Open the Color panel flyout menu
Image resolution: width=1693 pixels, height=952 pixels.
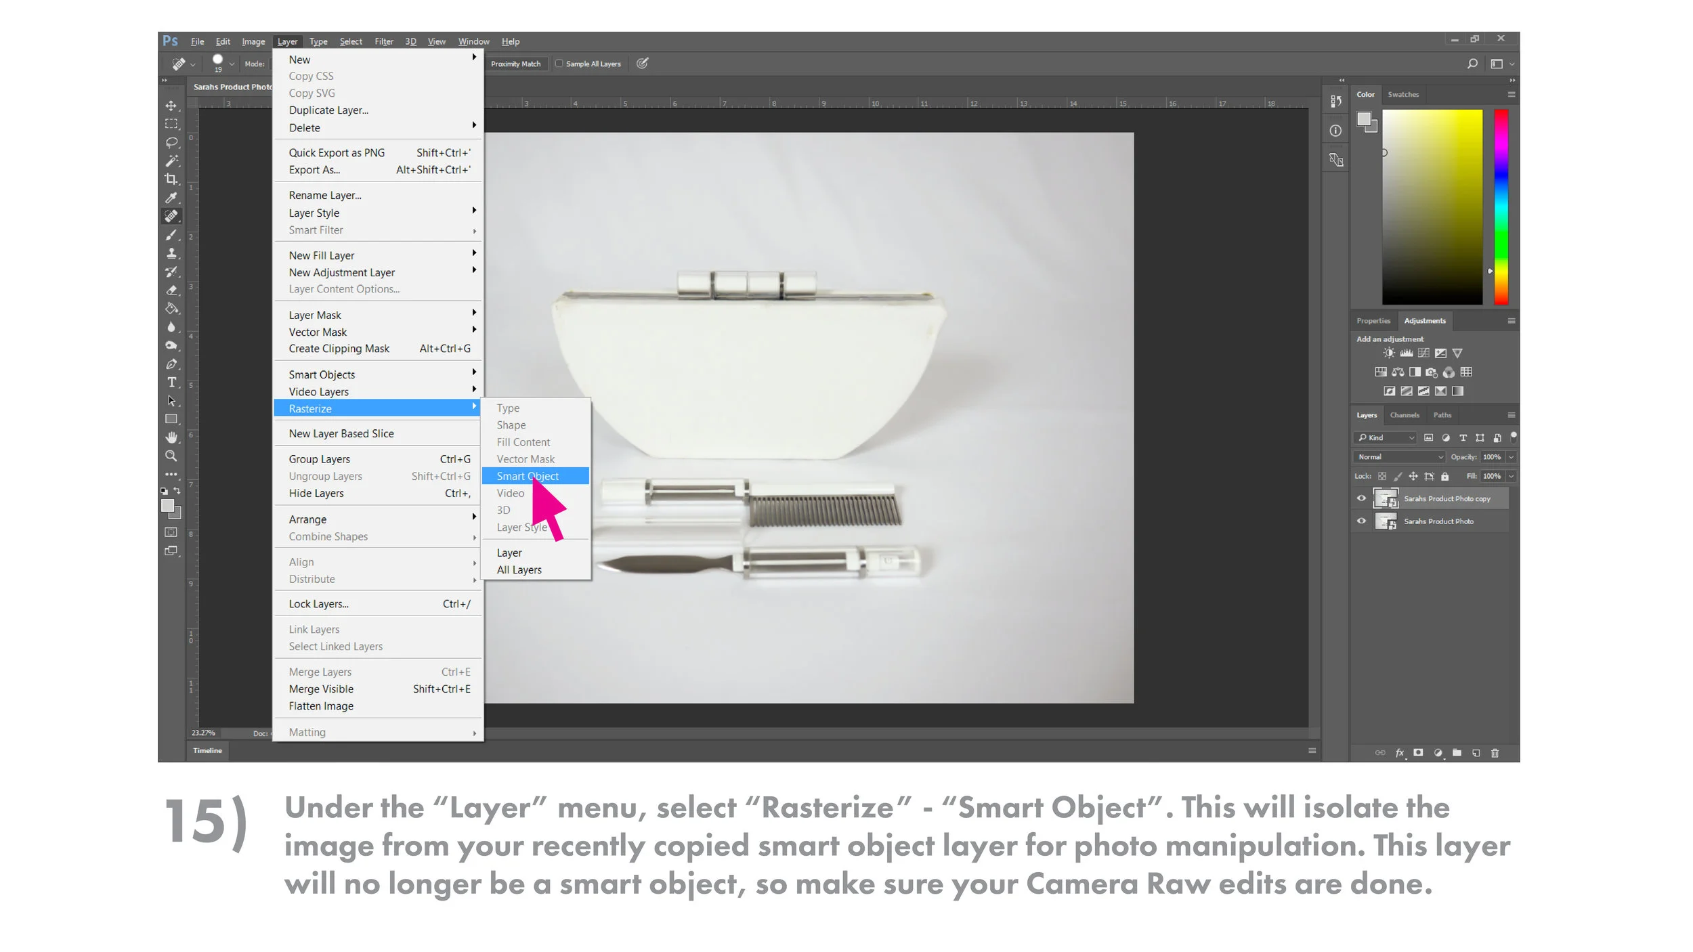1511,95
